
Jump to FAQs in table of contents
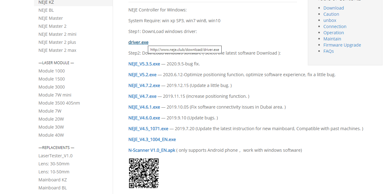tap(328, 51)
